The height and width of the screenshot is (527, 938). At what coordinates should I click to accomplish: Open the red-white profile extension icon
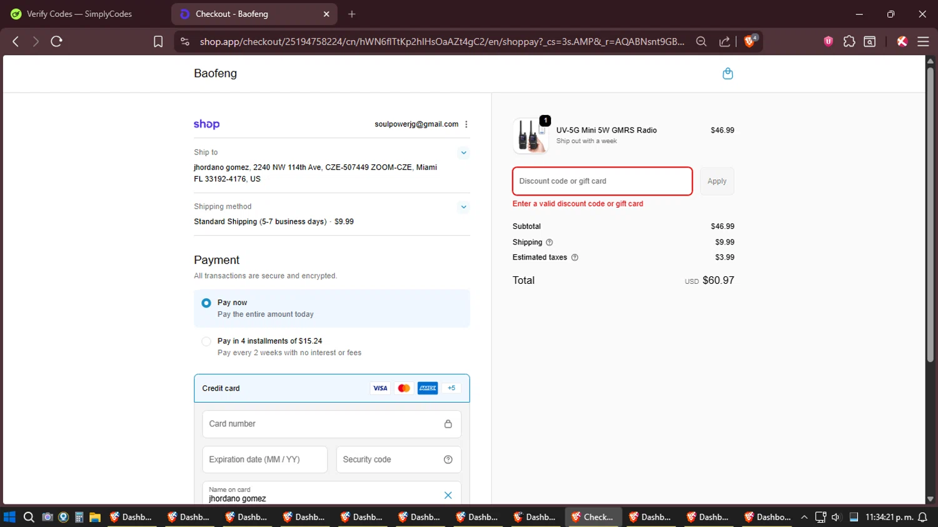point(902,41)
